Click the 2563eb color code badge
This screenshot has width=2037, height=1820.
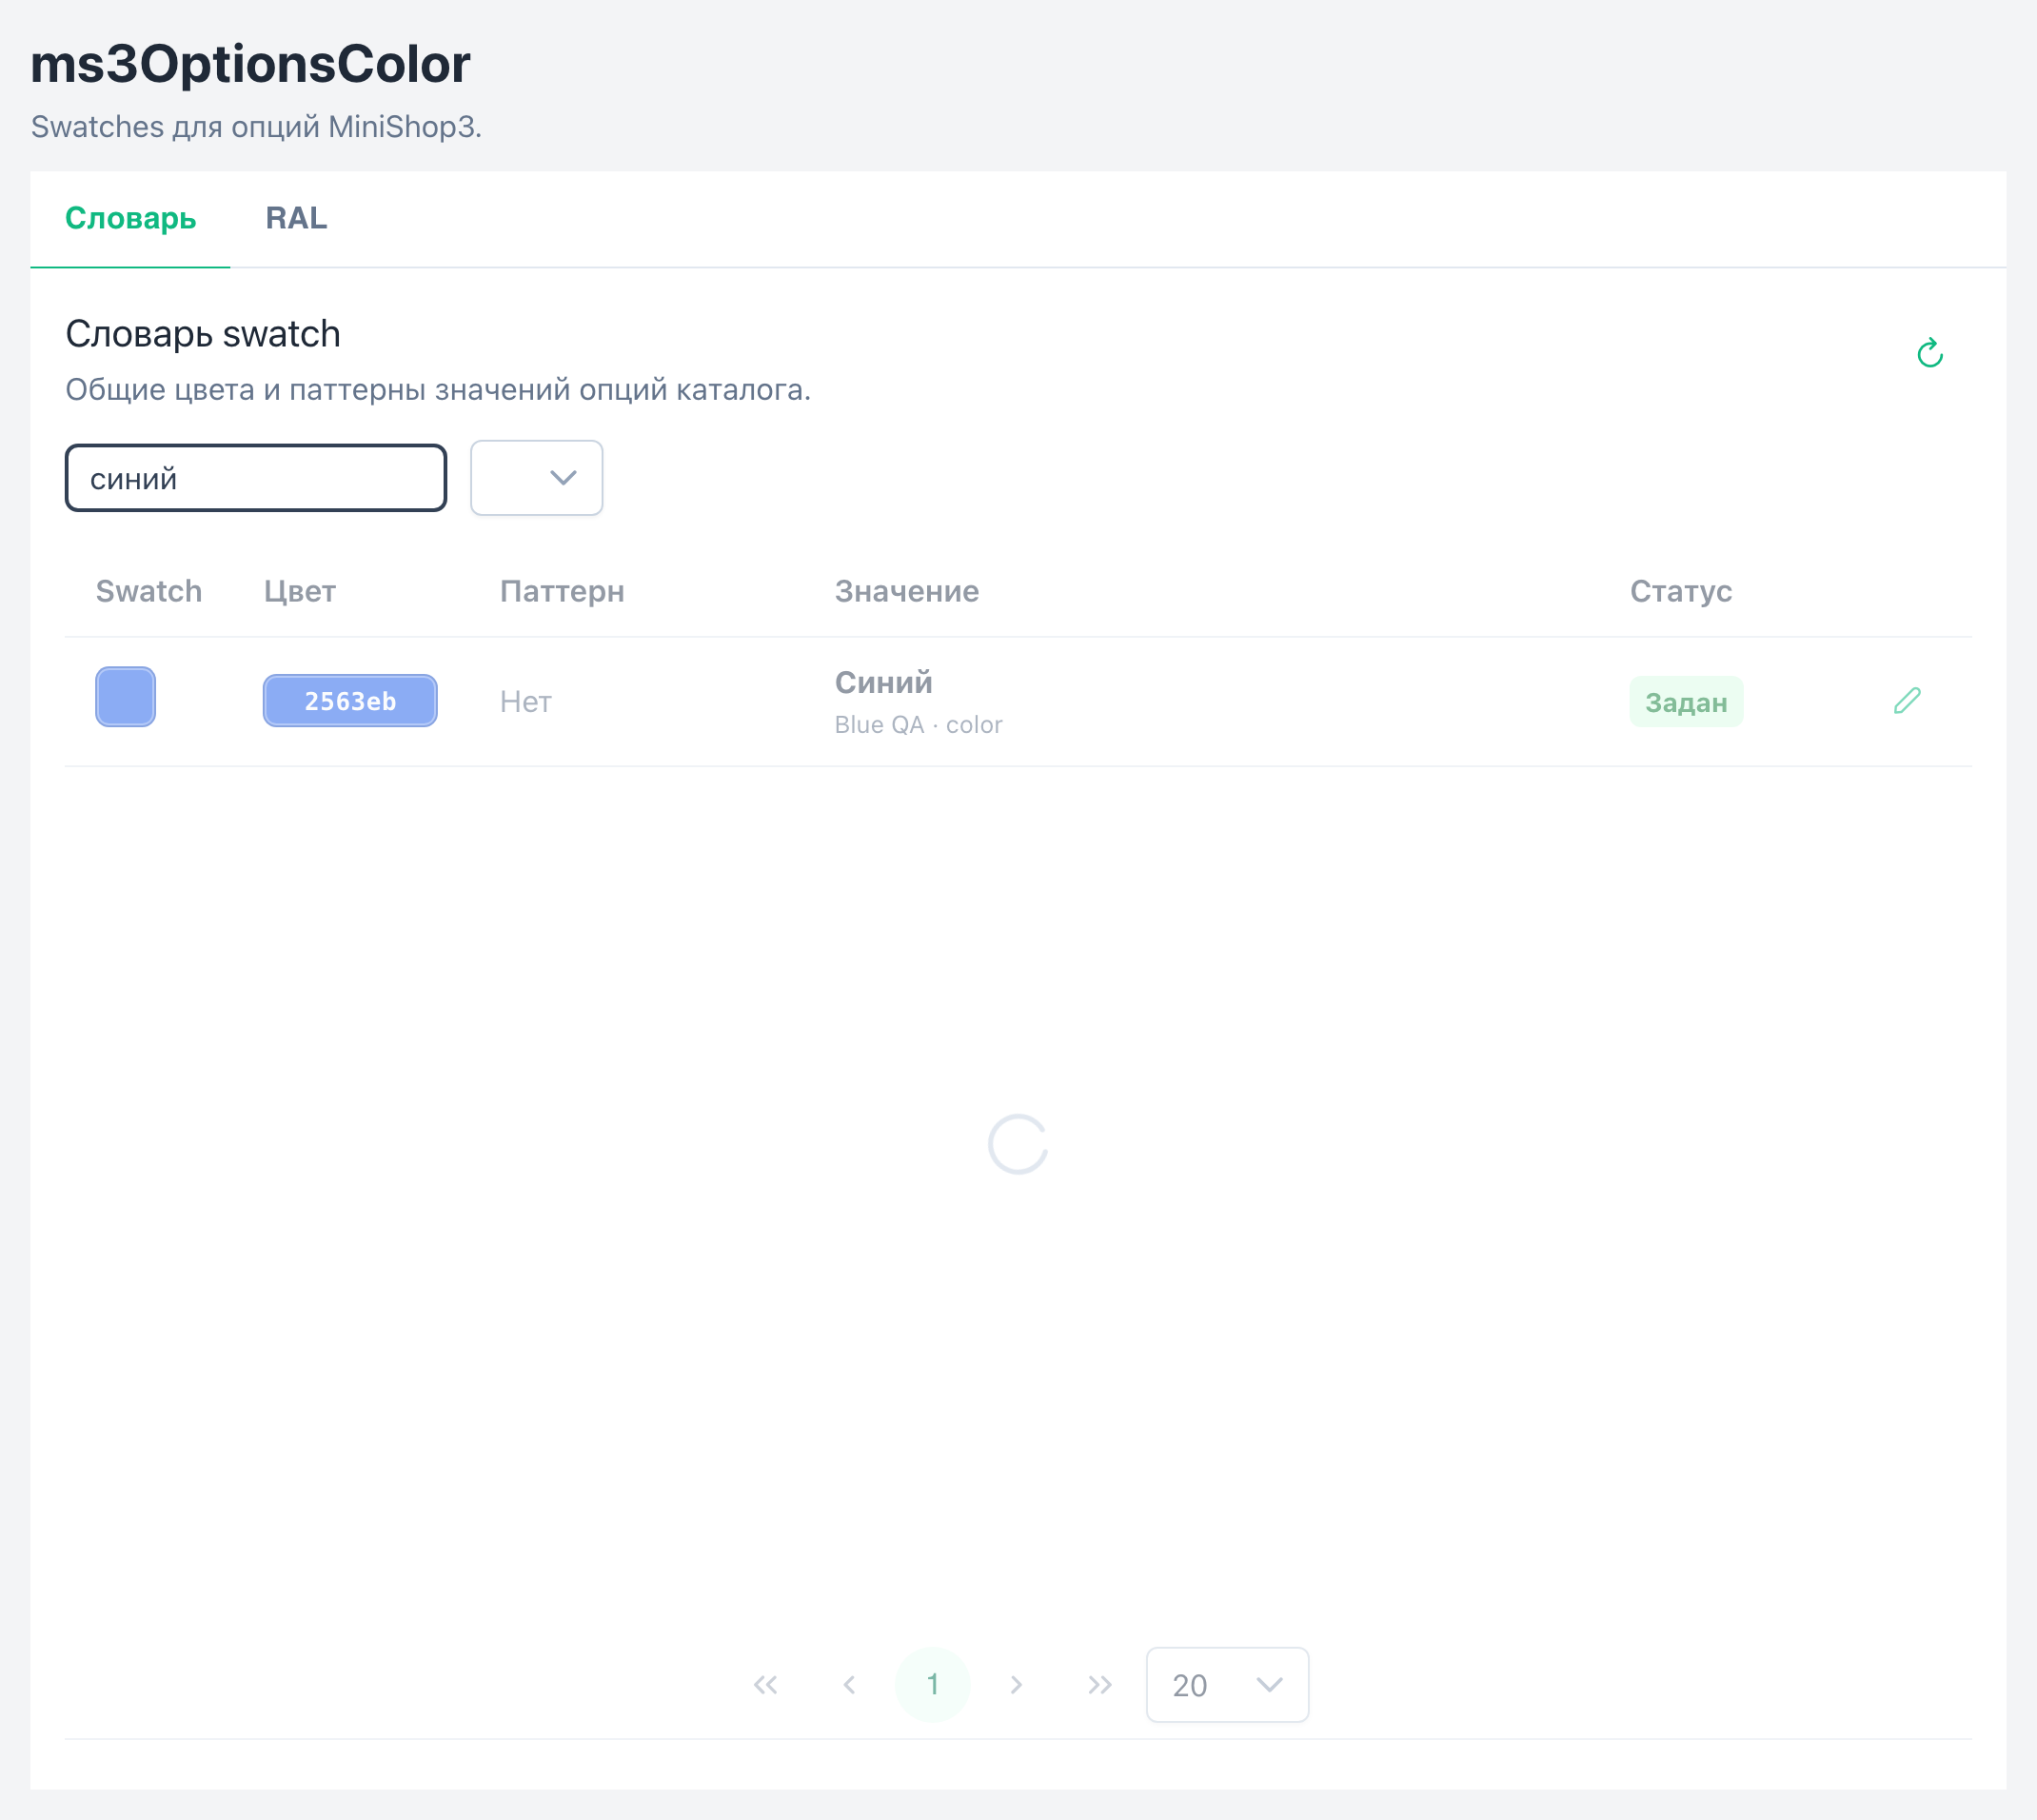coord(350,701)
